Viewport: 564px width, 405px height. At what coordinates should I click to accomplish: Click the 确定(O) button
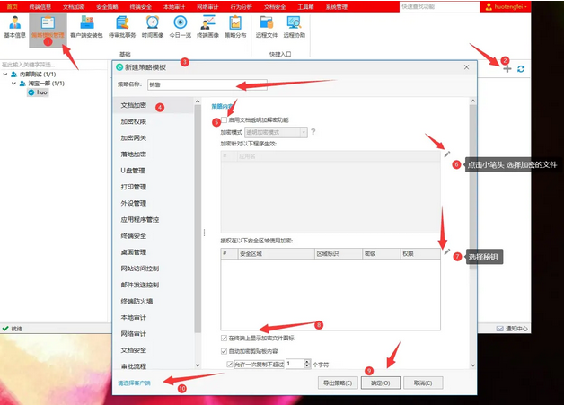[x=381, y=383]
